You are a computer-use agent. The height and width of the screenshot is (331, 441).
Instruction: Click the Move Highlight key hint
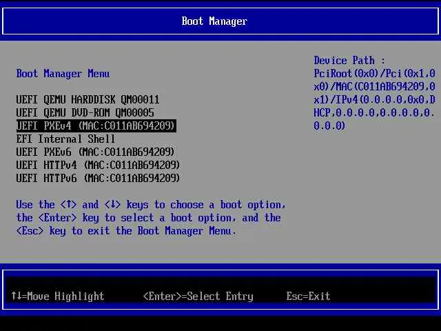pos(58,296)
